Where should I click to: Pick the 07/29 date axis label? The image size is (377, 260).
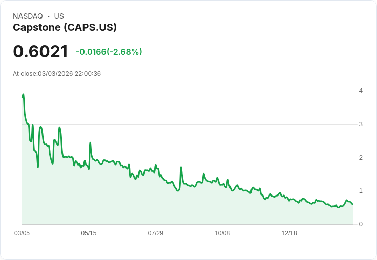156,233
